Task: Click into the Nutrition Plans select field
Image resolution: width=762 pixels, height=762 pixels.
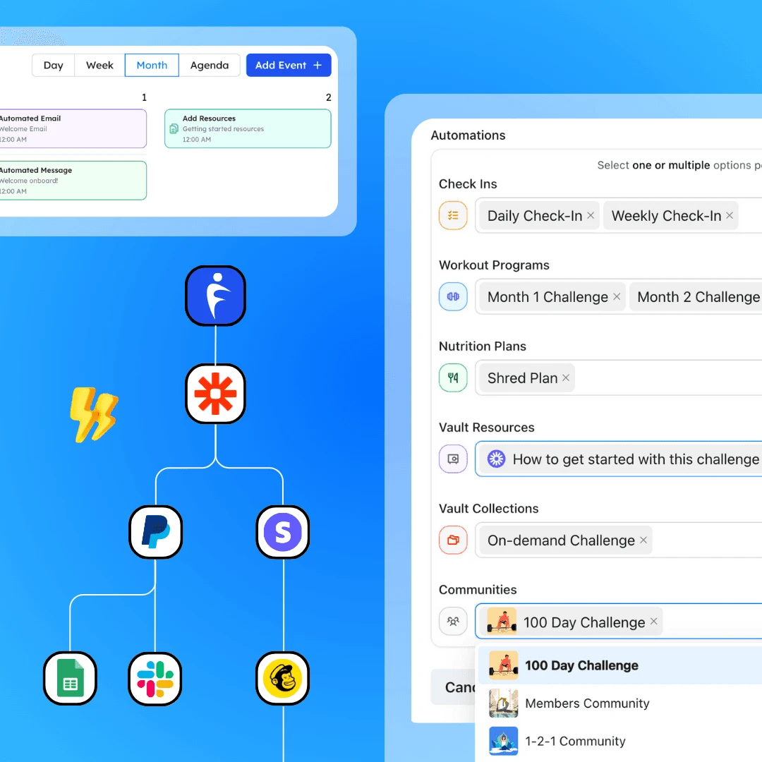Action: coord(619,377)
